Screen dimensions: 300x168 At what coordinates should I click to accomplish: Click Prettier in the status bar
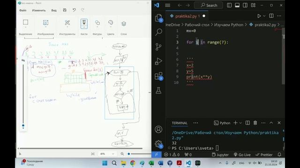[x=264, y=154]
